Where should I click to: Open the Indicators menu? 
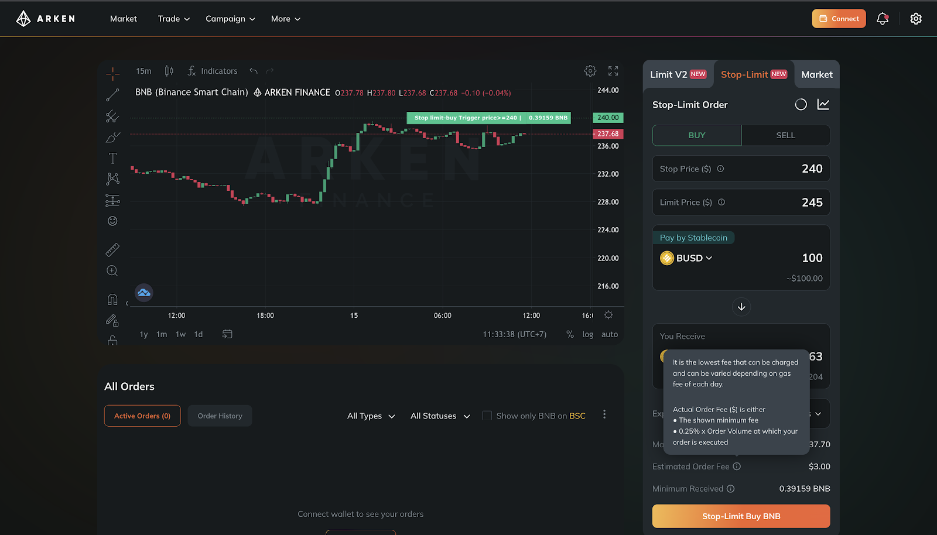pos(213,71)
